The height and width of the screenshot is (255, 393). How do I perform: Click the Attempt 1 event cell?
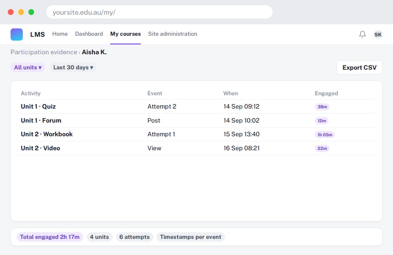point(161,134)
